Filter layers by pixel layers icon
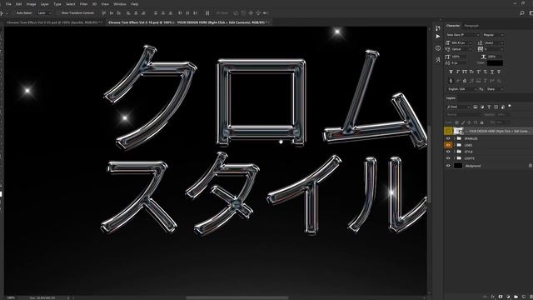 [476, 107]
